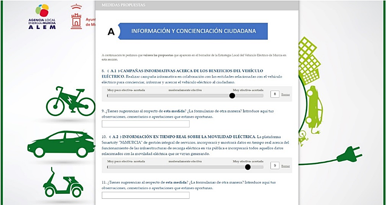Click the 'moderadamente efectiva' label on A.1 slider
386x205 pixels.
[185, 90]
